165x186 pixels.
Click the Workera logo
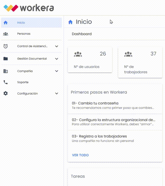pyautogui.click(x=29, y=8)
